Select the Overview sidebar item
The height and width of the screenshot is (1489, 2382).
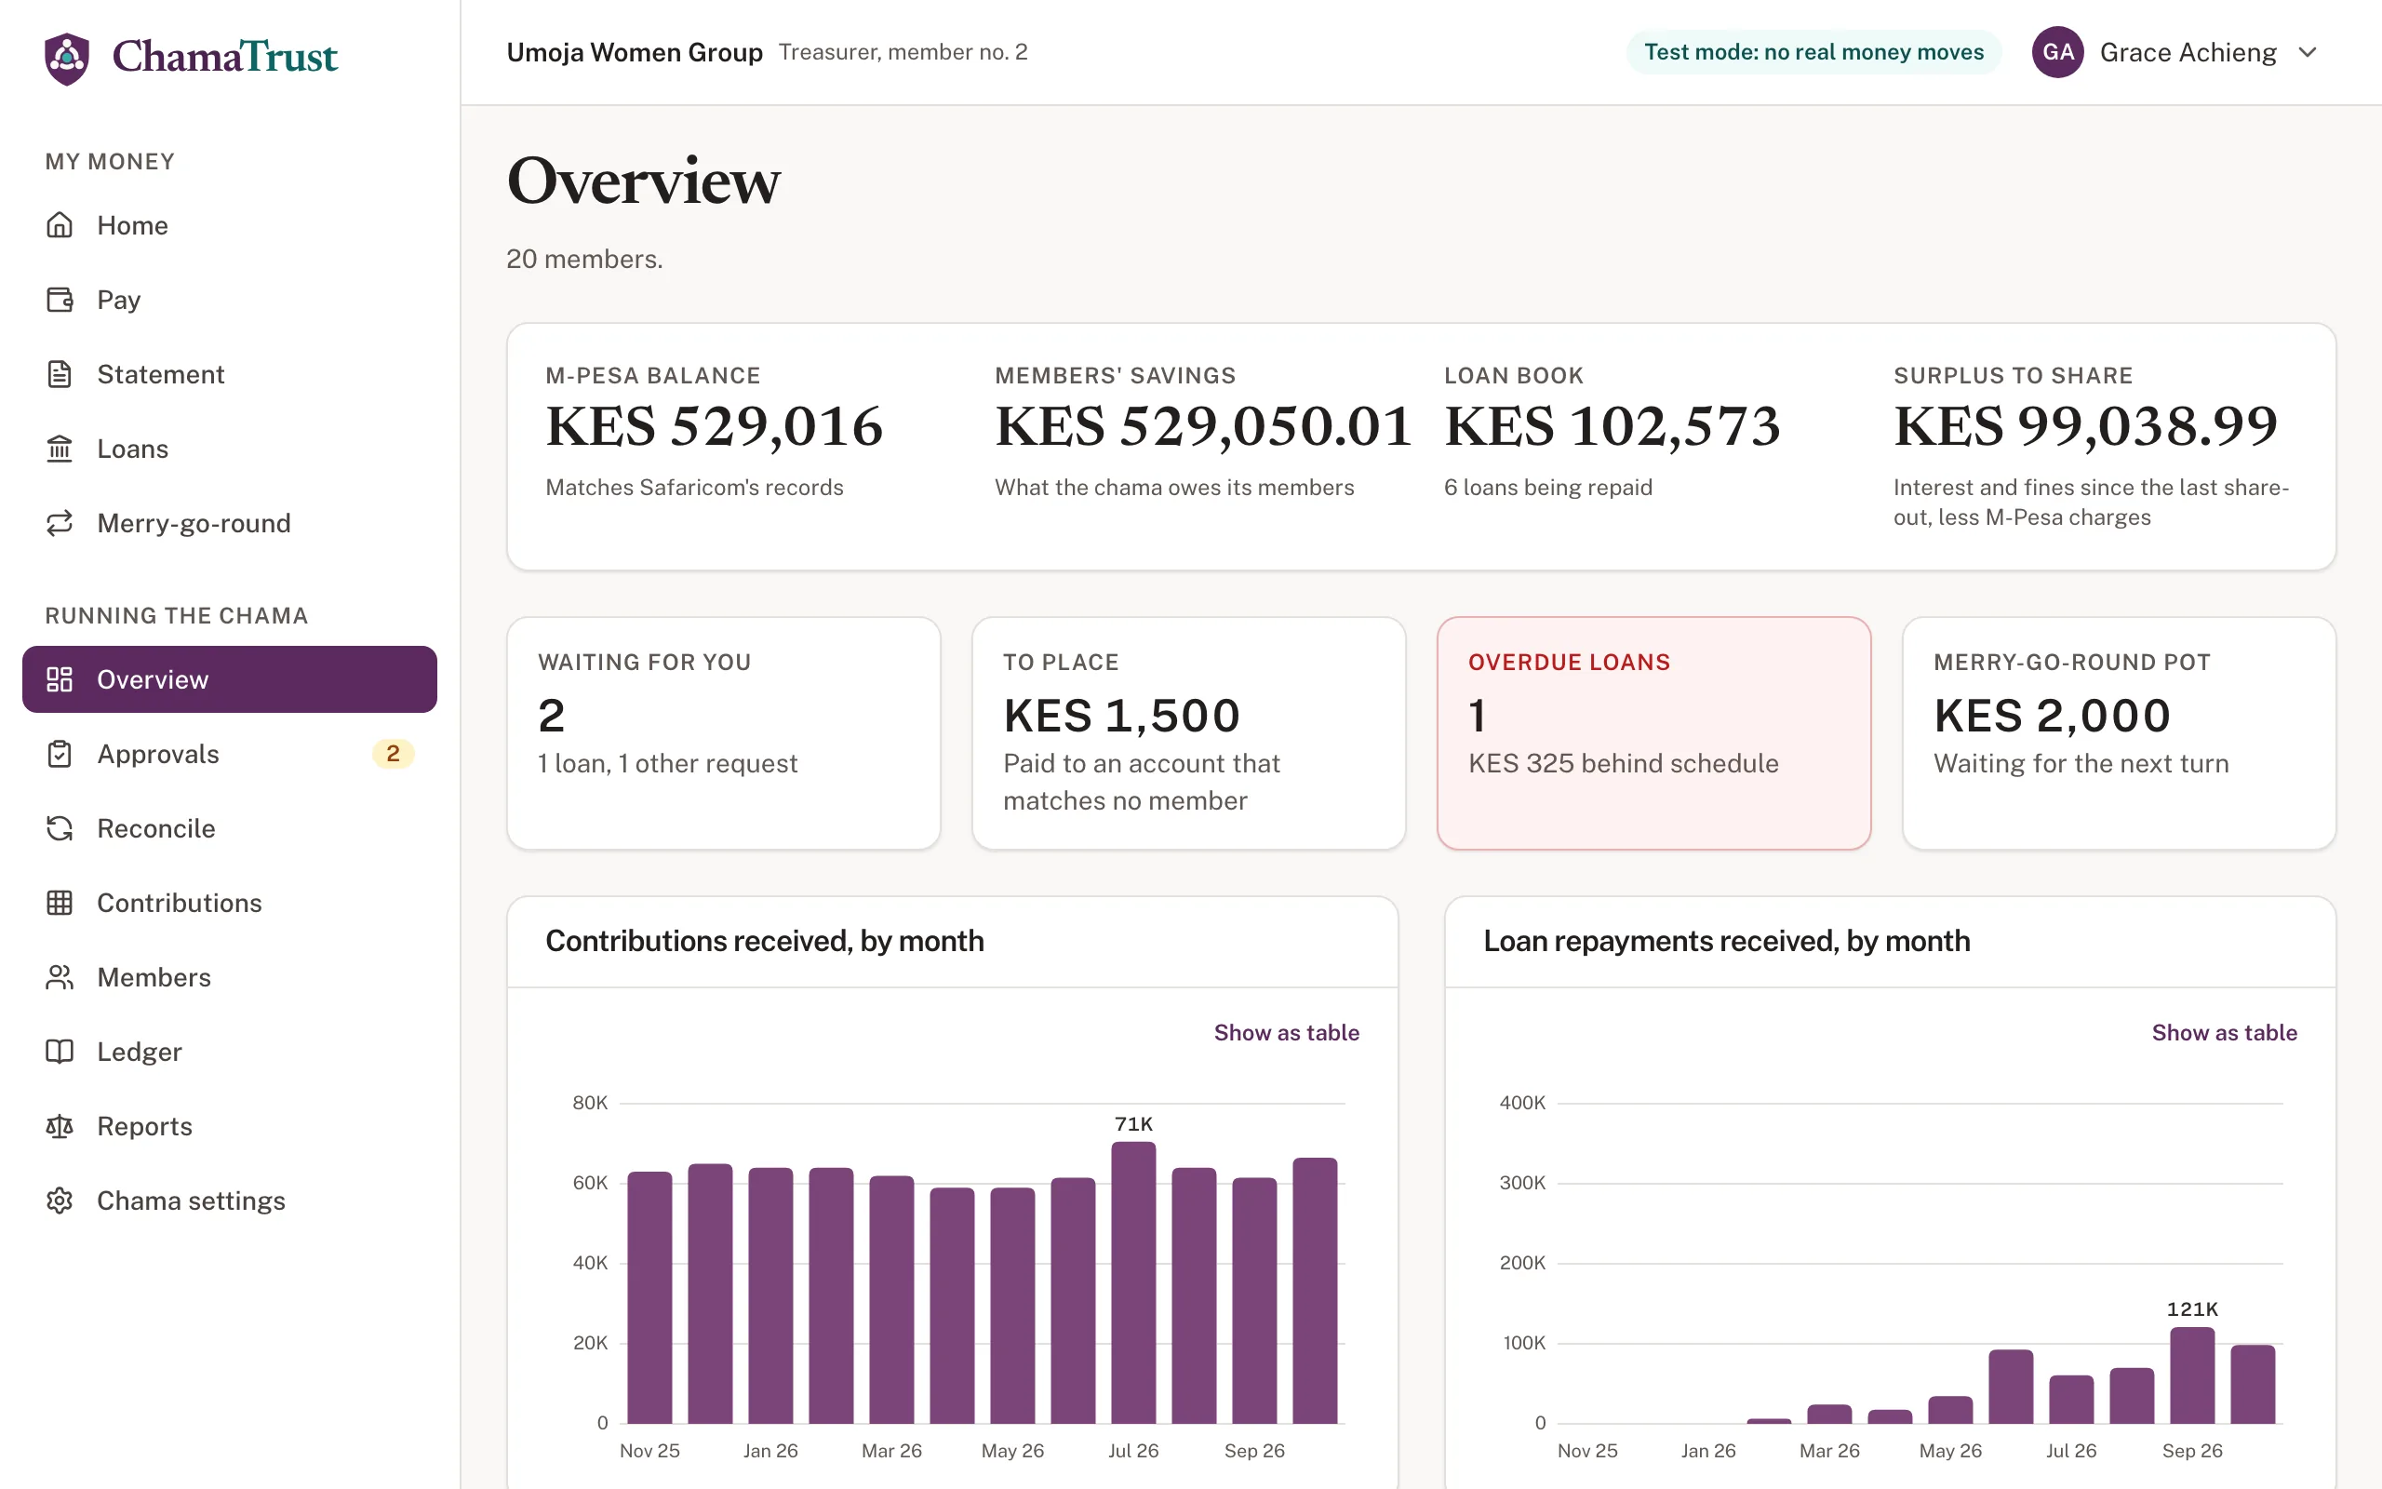pos(229,679)
